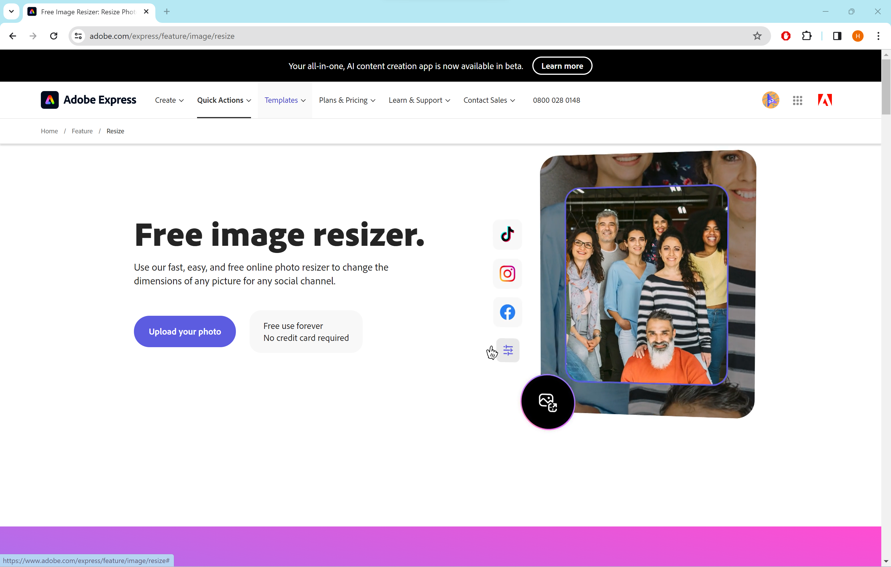
Task: Click the Resize breadcrumb text
Action: point(115,131)
